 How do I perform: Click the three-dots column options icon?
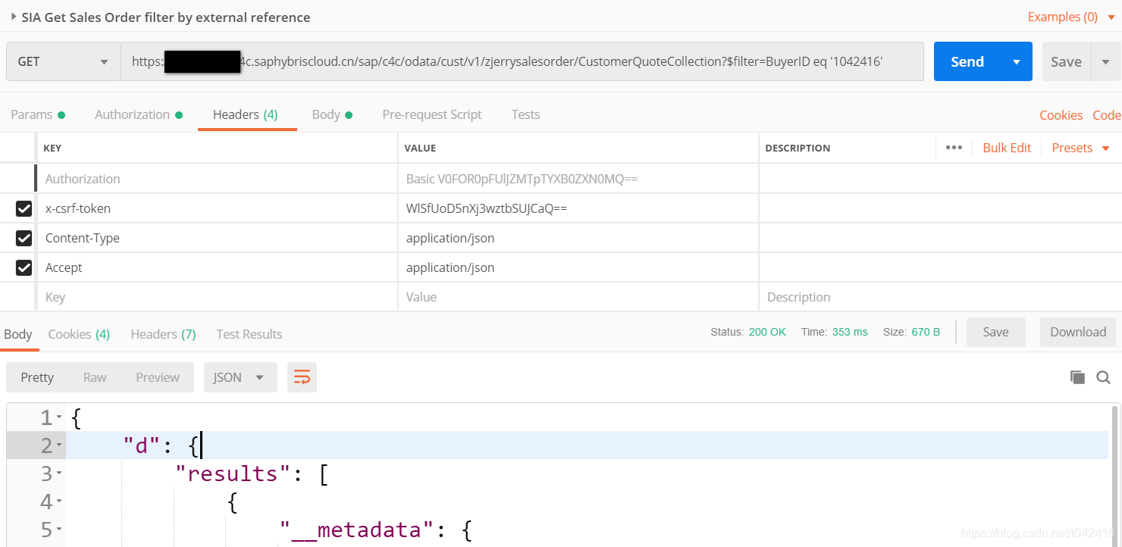[x=954, y=148]
